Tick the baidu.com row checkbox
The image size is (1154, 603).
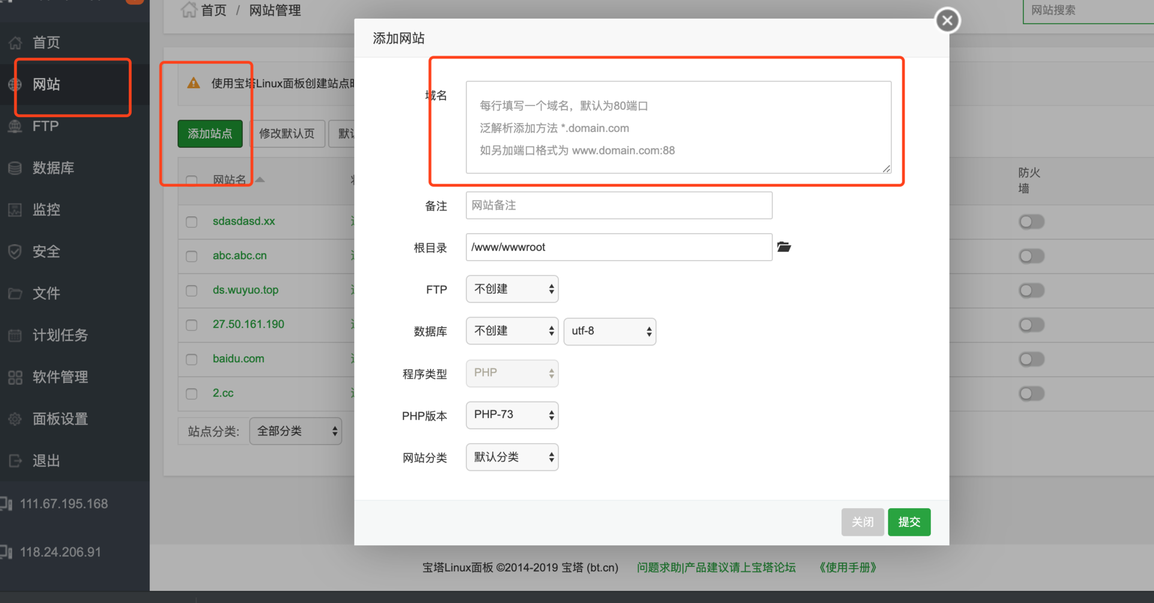click(192, 359)
